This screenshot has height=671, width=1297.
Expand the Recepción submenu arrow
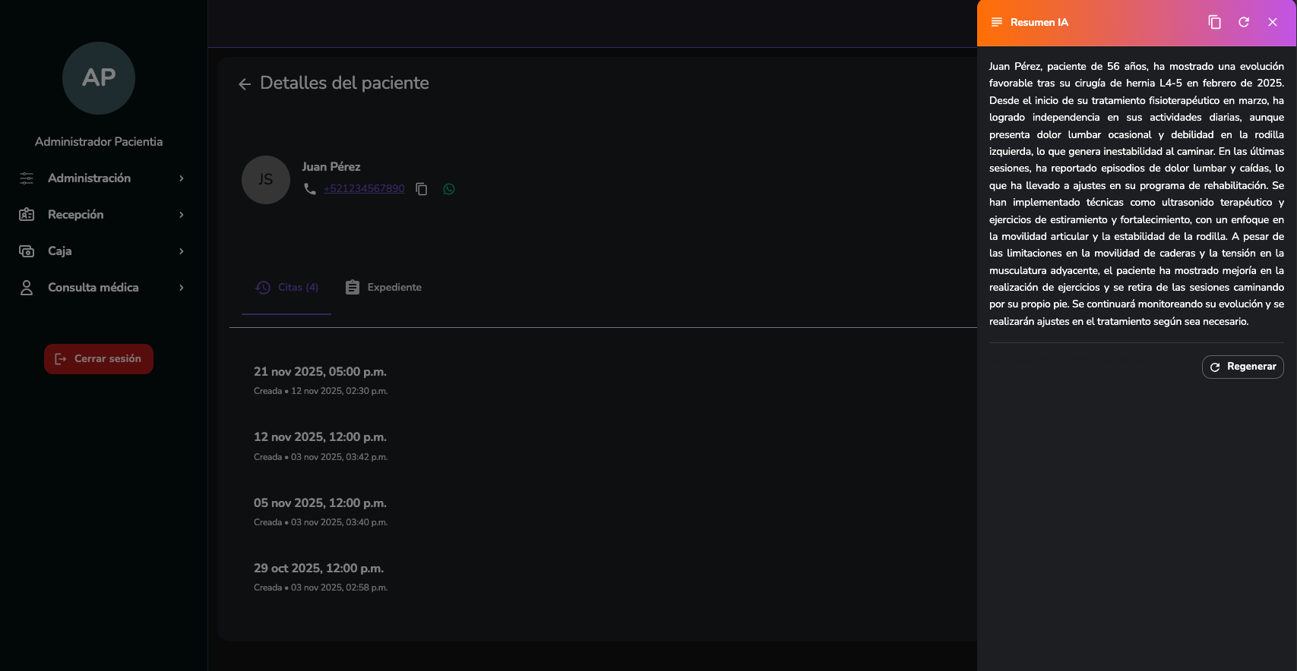(182, 215)
